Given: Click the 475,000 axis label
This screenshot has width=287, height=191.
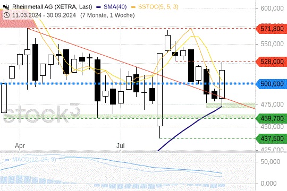Looking at the screenshot, I should 272,105.
